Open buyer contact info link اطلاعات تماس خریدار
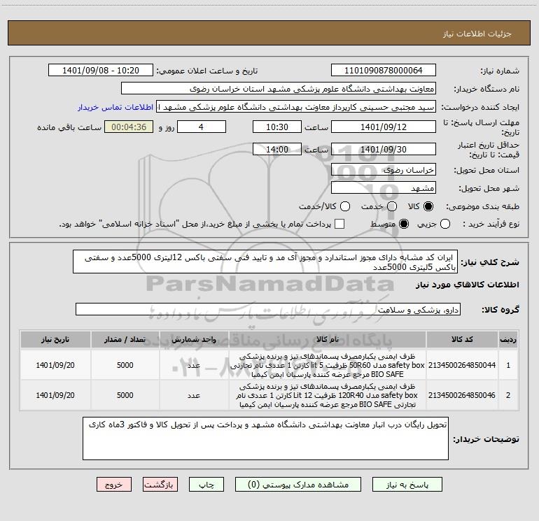This screenshot has height=521, width=539. (x=115, y=107)
